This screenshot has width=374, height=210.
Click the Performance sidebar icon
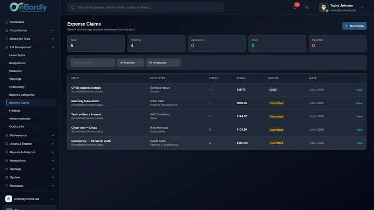tap(7, 135)
